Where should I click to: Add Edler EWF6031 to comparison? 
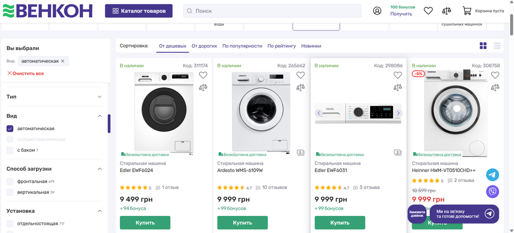click(398, 87)
